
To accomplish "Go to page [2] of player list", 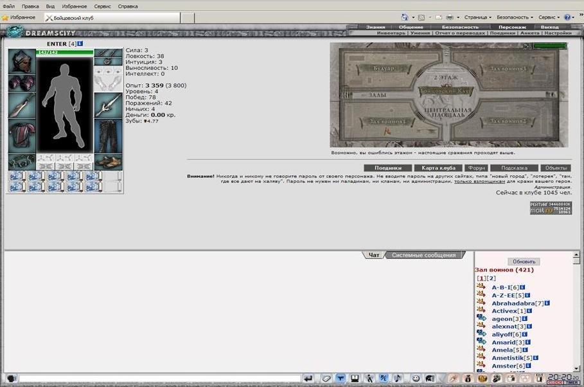I will tap(491, 279).
